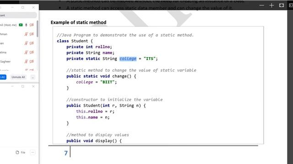Unmute the microphone in the 'han' participant row
Viewport: 293px width, 164px height.
pos(26,43)
